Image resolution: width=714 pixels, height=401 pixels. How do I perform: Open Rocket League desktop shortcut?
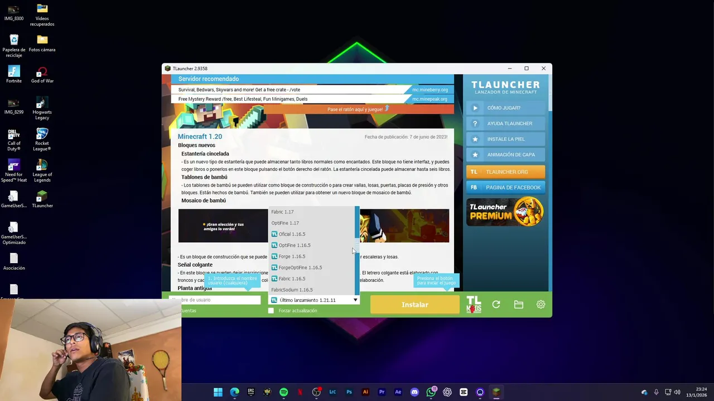tap(42, 139)
